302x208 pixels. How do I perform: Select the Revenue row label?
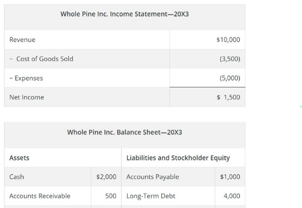(22, 40)
